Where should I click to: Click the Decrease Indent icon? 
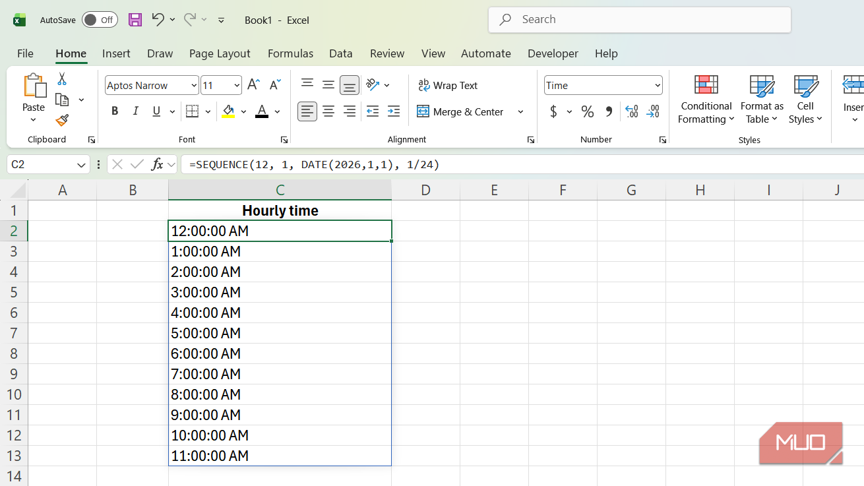372,111
